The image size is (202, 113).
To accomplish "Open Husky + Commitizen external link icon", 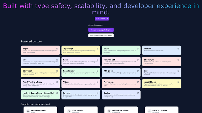I will 57,93.
